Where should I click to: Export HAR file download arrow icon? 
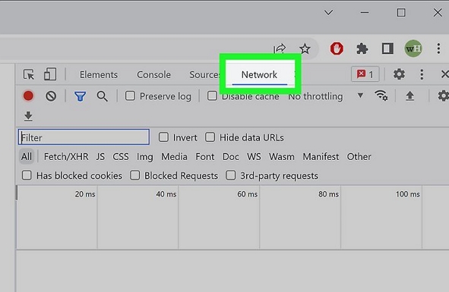28,116
